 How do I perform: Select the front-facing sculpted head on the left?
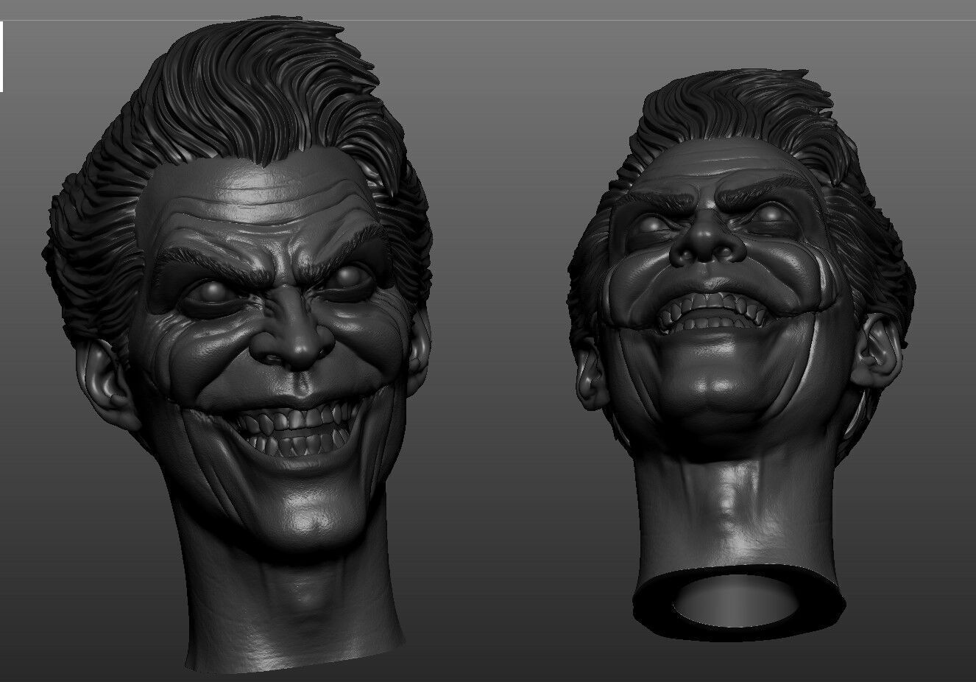[x=236, y=346]
